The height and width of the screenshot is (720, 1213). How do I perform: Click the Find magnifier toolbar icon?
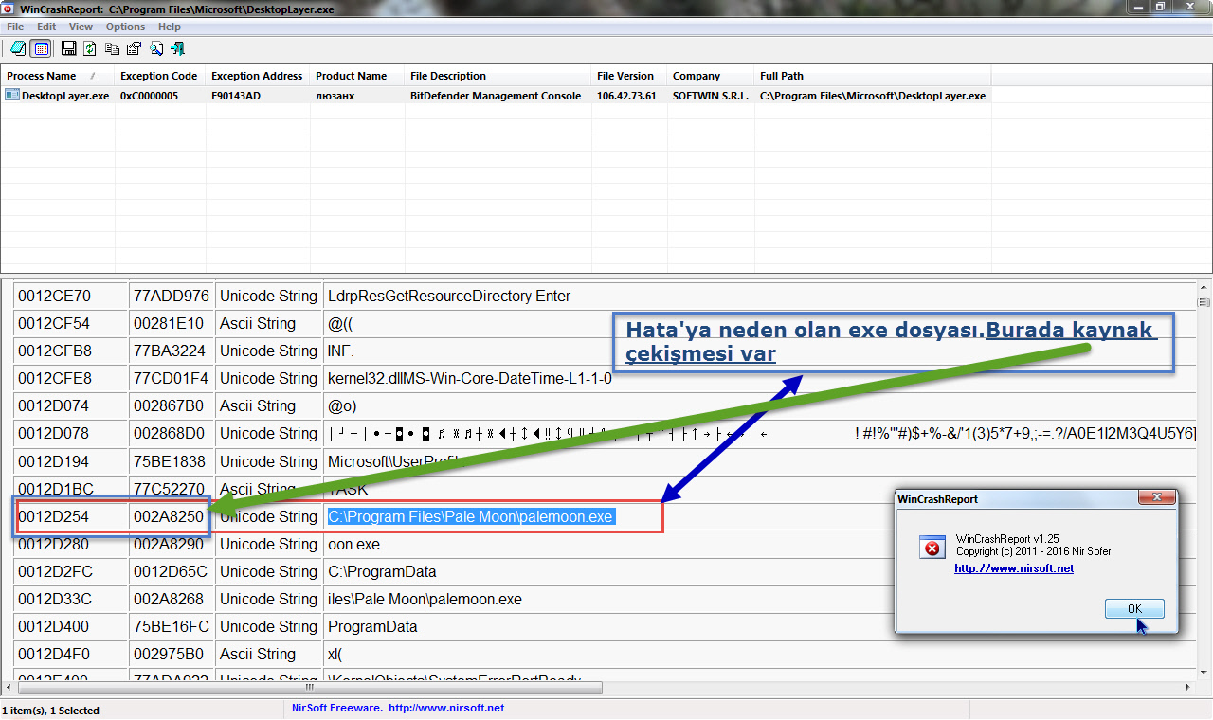point(156,48)
